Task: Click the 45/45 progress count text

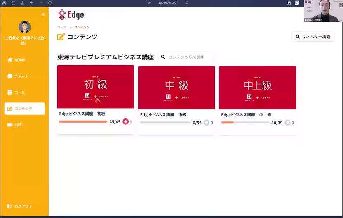Action: coord(115,122)
